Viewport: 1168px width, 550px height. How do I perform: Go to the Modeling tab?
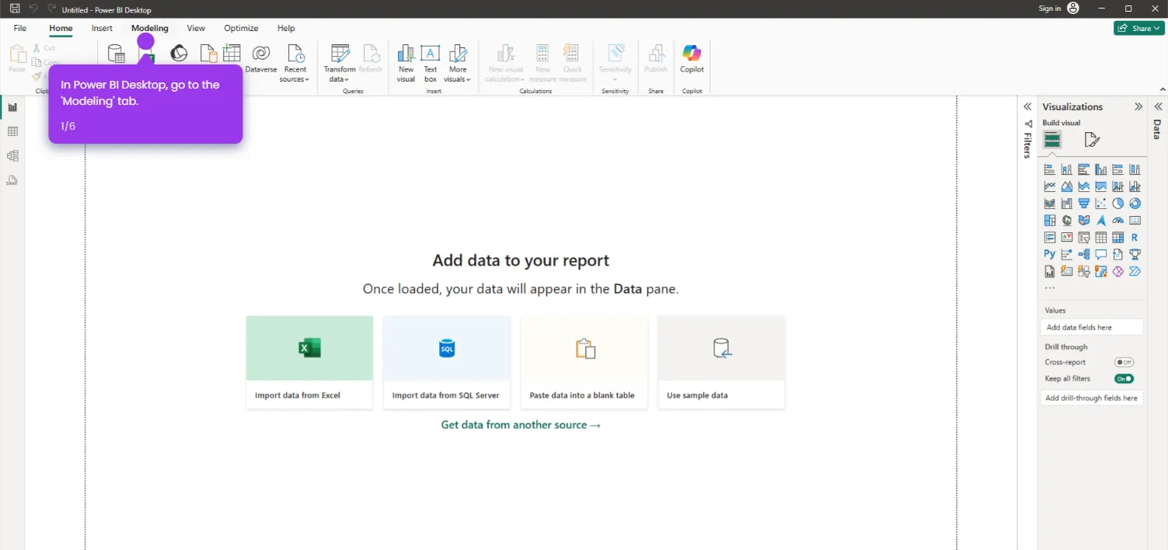[x=150, y=28]
